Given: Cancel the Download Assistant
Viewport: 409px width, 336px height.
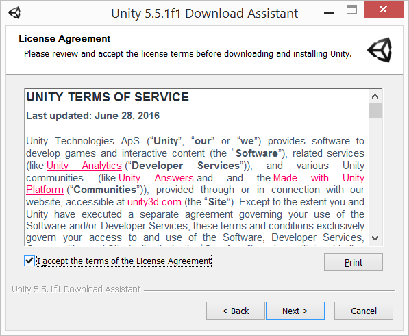Looking at the screenshot, I should [x=364, y=311].
